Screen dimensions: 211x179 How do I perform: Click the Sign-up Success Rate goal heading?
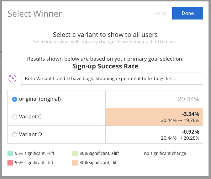click(x=105, y=66)
